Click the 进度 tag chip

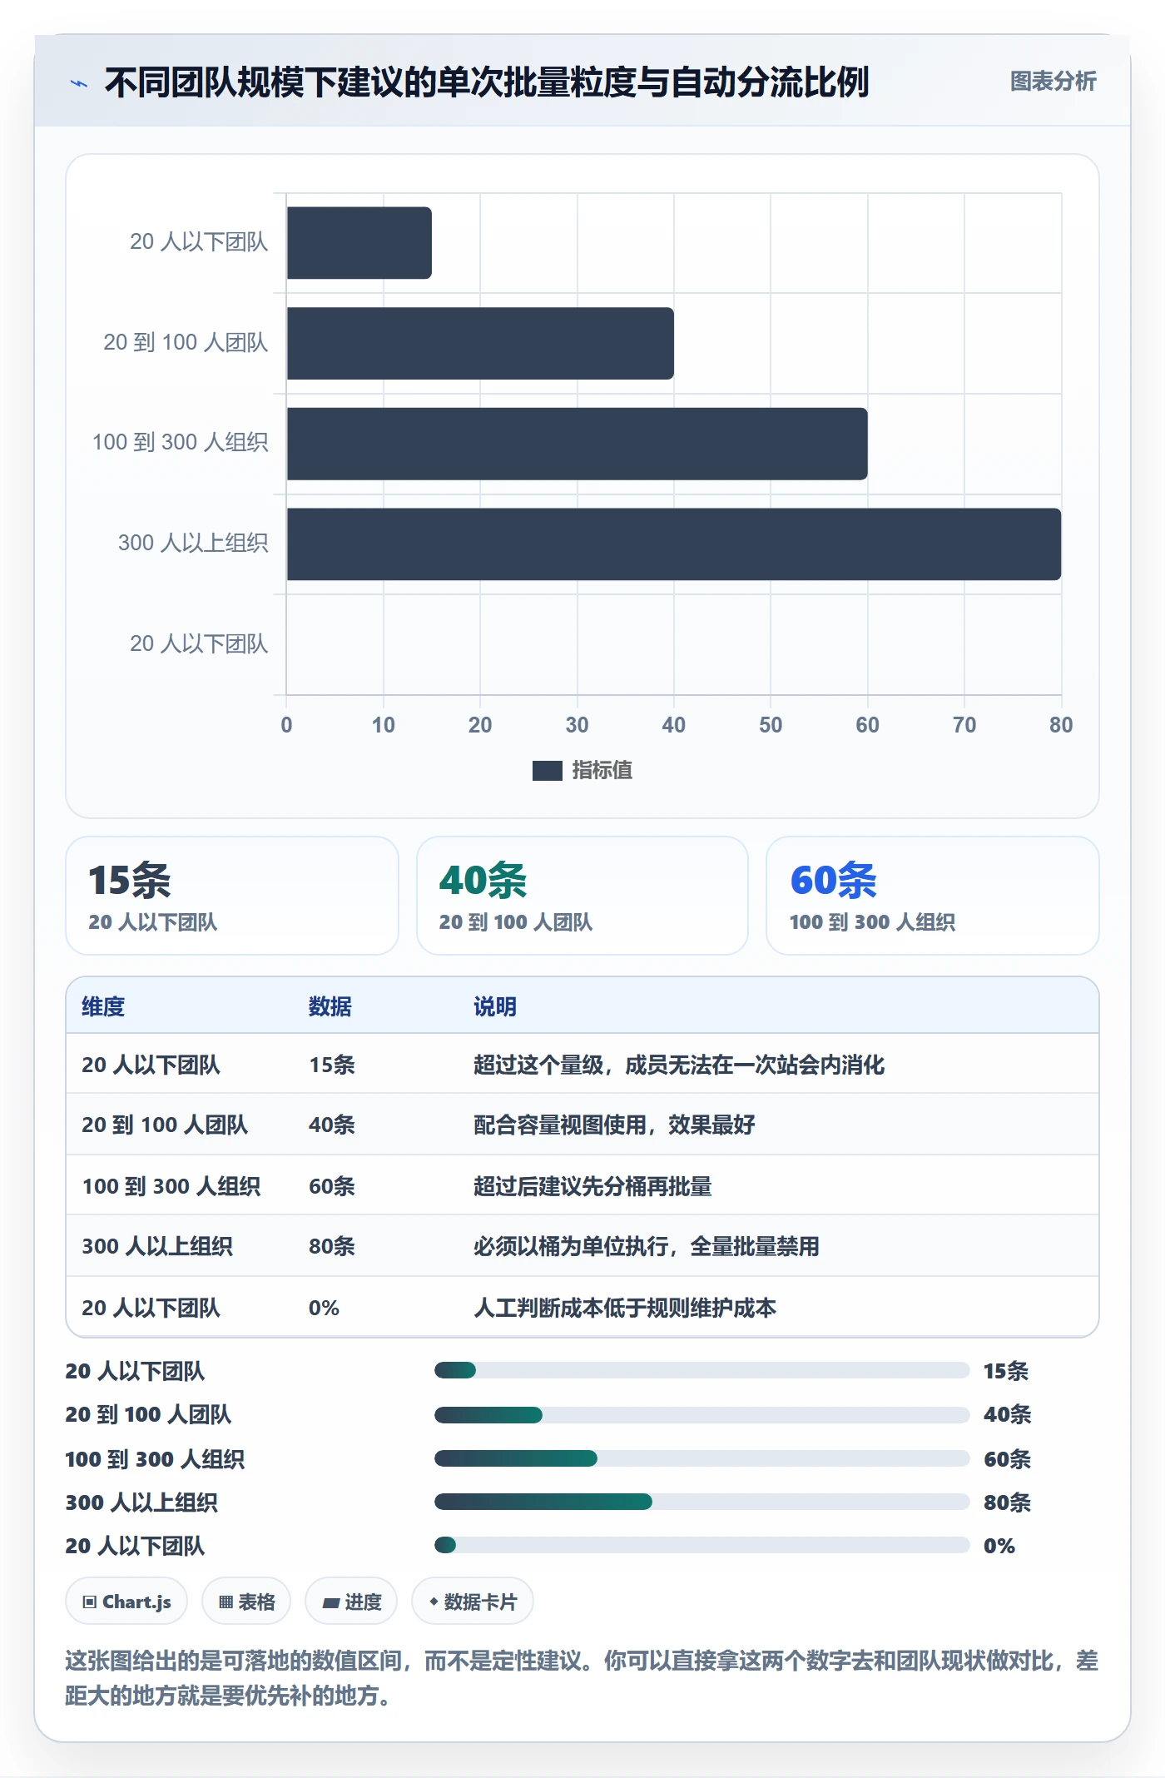351,1602
